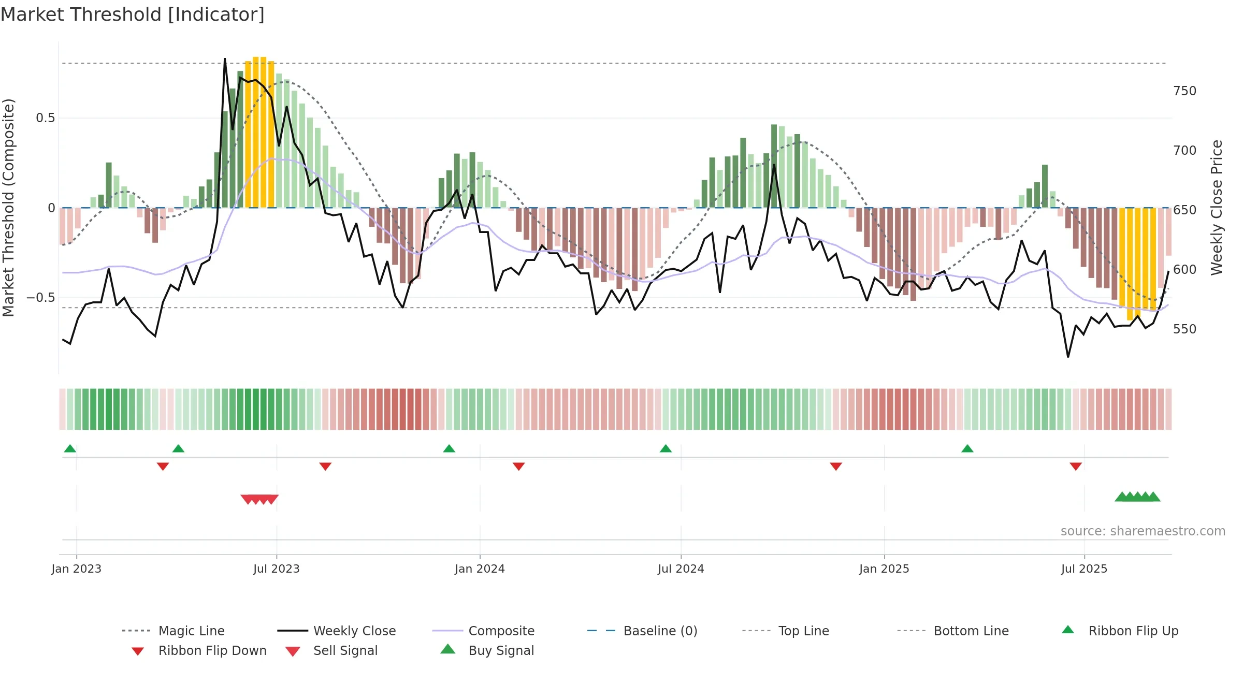Toggle the Sell Signal legend entry

click(331, 650)
